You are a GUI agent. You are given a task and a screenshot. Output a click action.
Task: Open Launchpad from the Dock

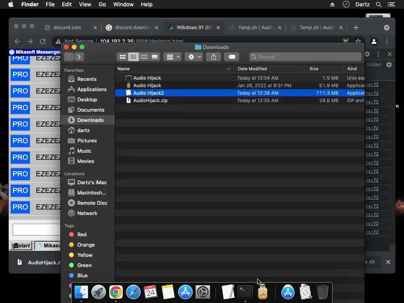(x=98, y=292)
